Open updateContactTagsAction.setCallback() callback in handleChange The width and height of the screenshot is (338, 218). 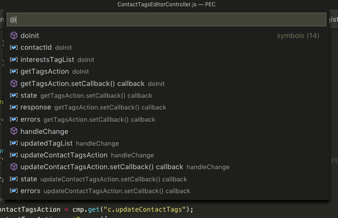167,167
